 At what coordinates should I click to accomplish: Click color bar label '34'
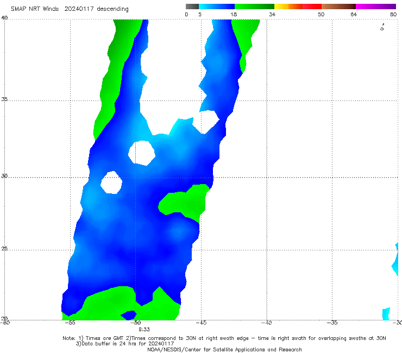(x=272, y=14)
